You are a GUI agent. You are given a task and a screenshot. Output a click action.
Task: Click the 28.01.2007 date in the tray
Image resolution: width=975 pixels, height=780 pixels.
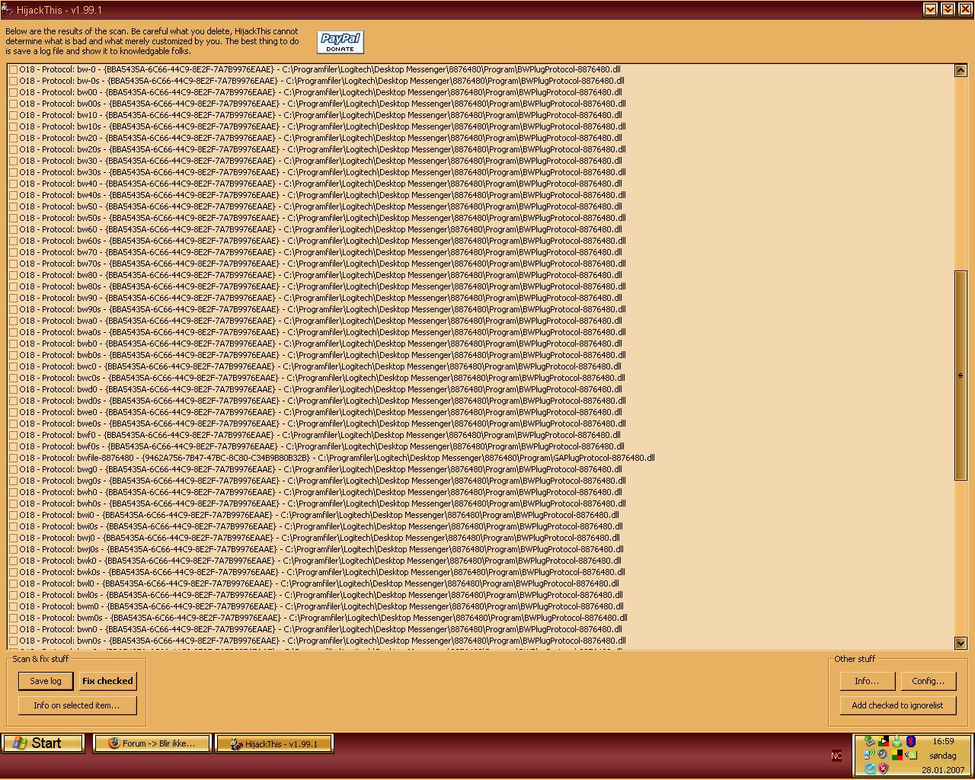[x=943, y=770]
